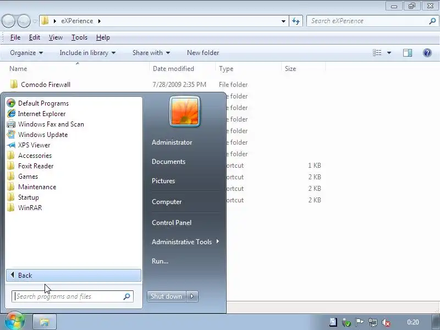Open the File menu in Explorer
Screen dimensions: 440x330
15,37
